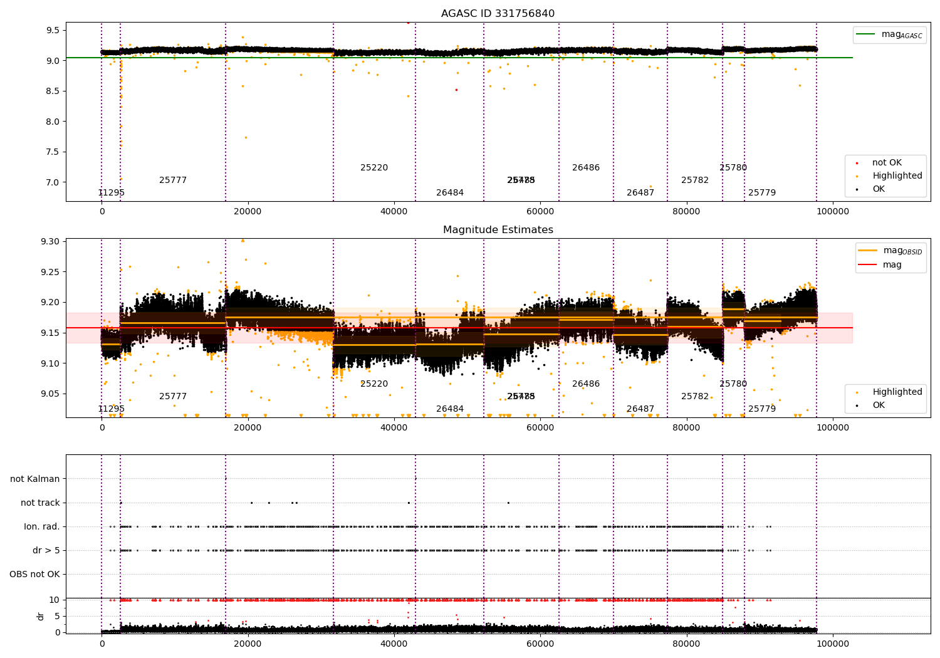Click x-axis tick 40000 under top plot
This screenshot has height=658, width=940.
[x=394, y=212]
